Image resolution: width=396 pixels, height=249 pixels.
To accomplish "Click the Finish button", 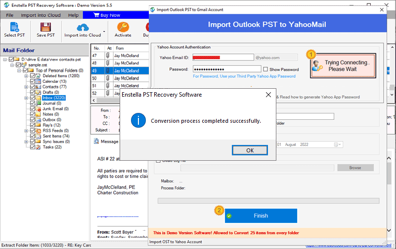I will (x=261, y=216).
